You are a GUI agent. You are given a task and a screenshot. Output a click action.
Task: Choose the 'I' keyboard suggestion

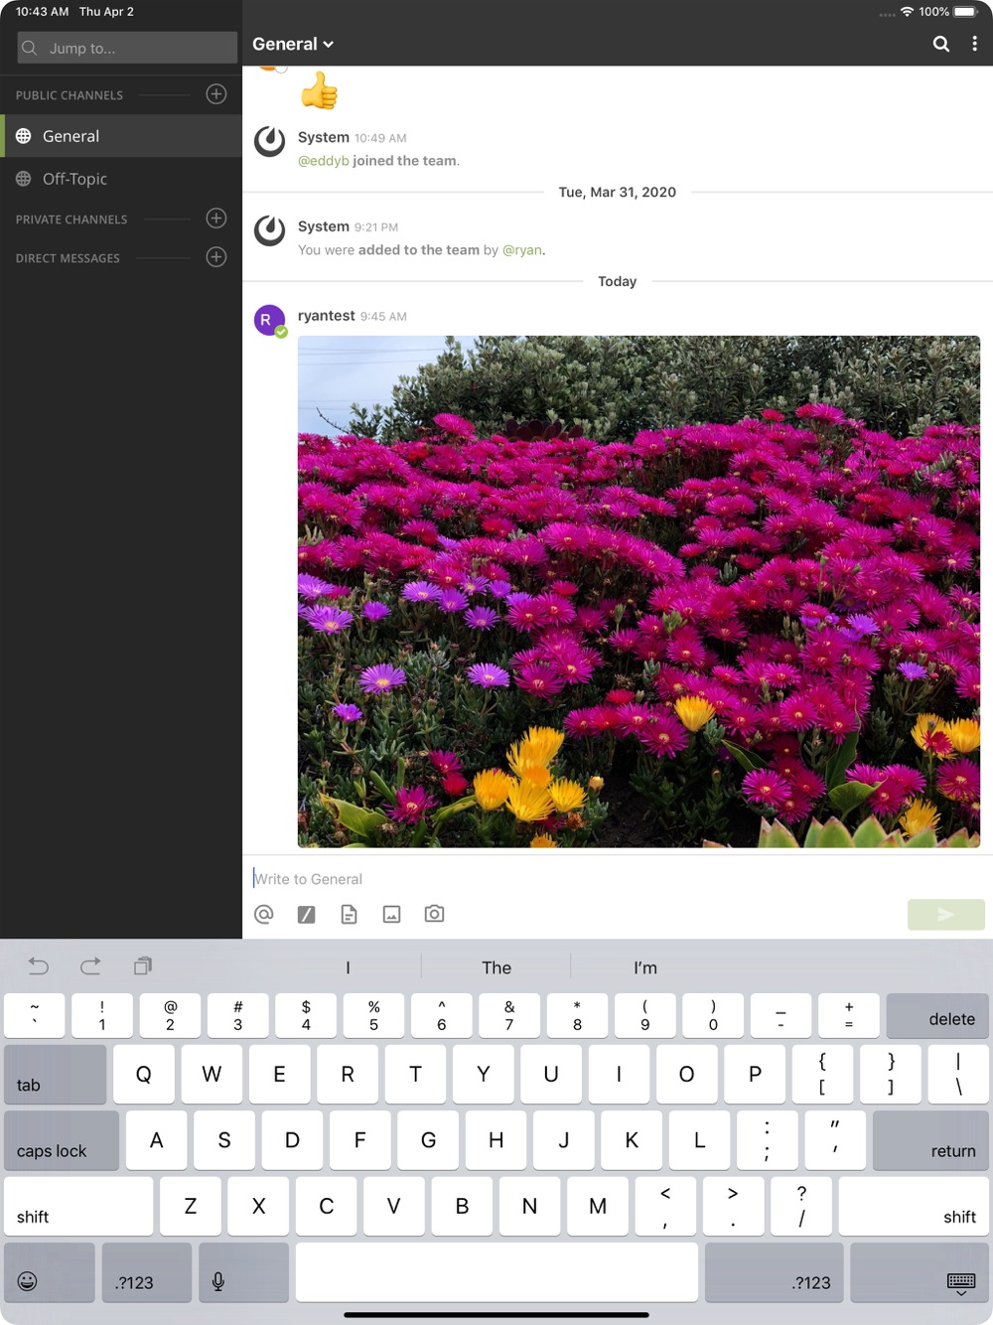point(348,967)
